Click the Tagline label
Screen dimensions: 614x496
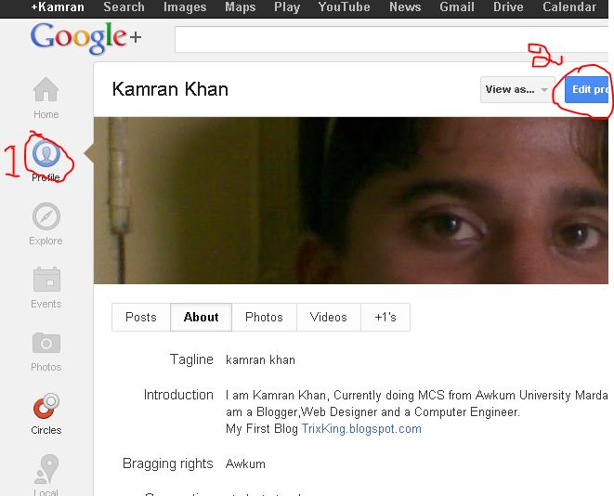[191, 359]
